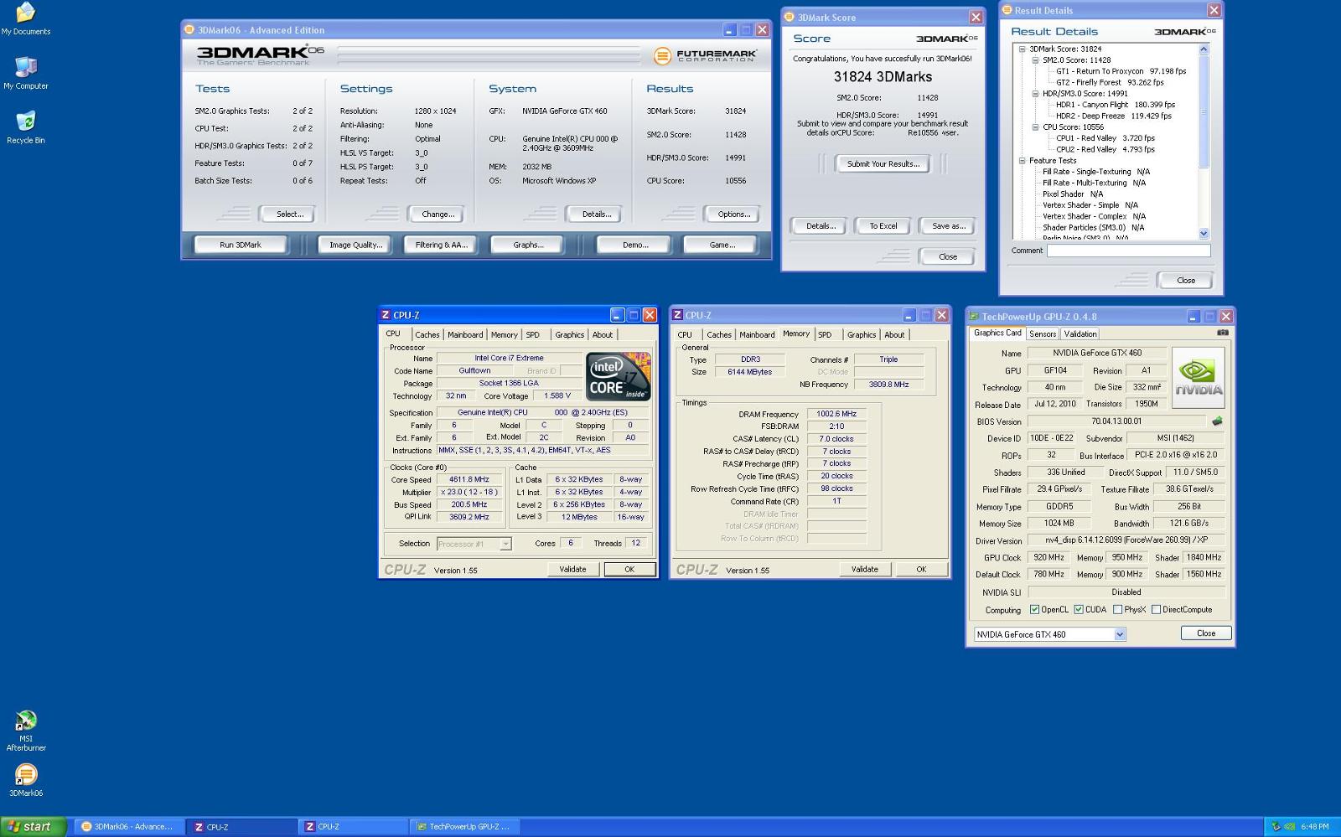
Task: Collapse the Feature Tests tree node
Action: [1022, 160]
